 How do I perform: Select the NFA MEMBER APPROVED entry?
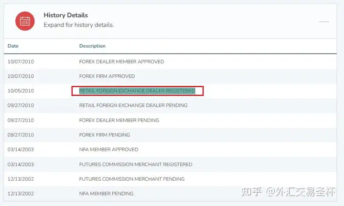coord(108,150)
